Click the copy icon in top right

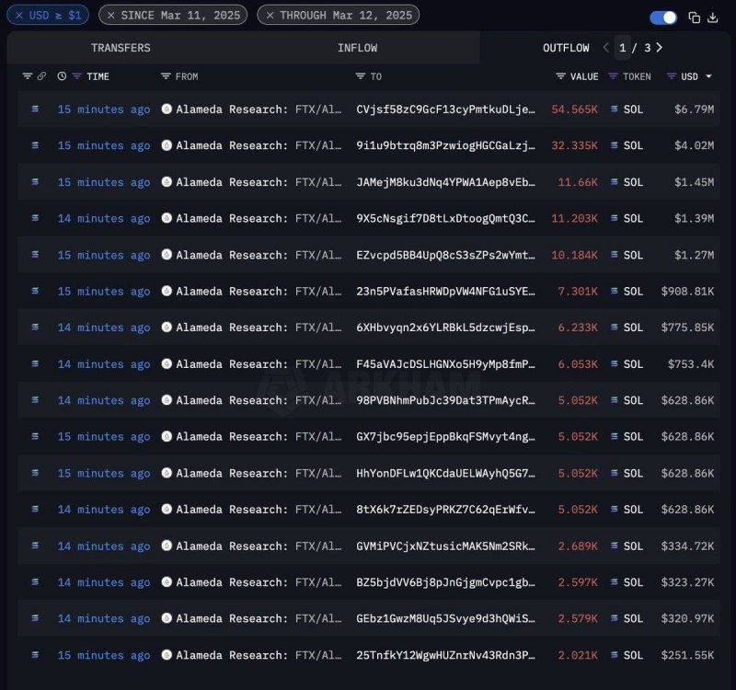(695, 17)
